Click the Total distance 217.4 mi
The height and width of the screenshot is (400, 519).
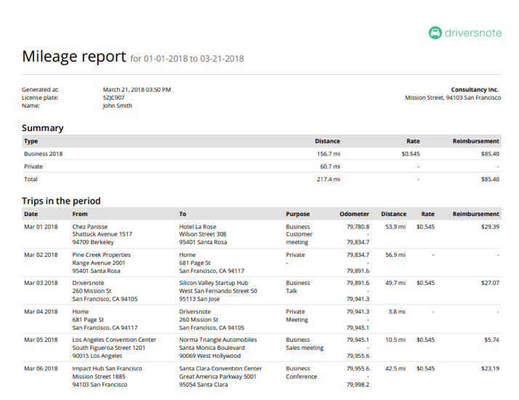point(328,179)
